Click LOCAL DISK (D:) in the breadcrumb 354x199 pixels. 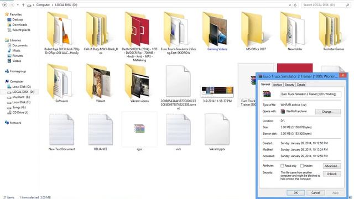(66, 5)
